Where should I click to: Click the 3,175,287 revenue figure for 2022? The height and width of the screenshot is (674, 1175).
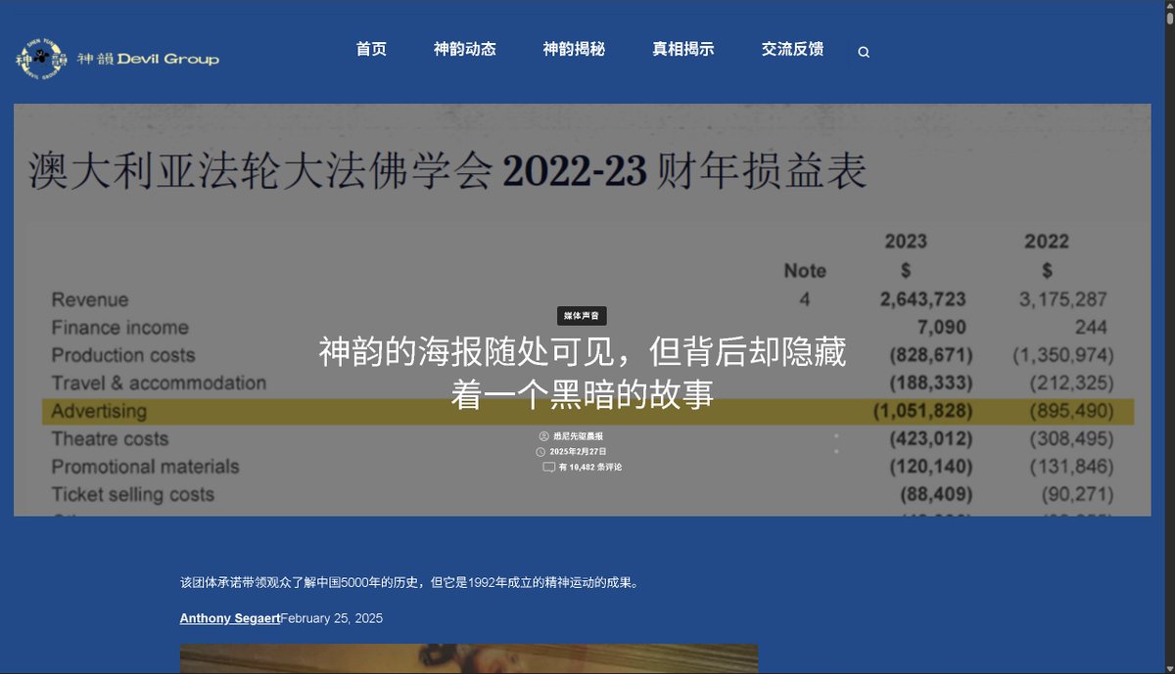click(x=1063, y=299)
